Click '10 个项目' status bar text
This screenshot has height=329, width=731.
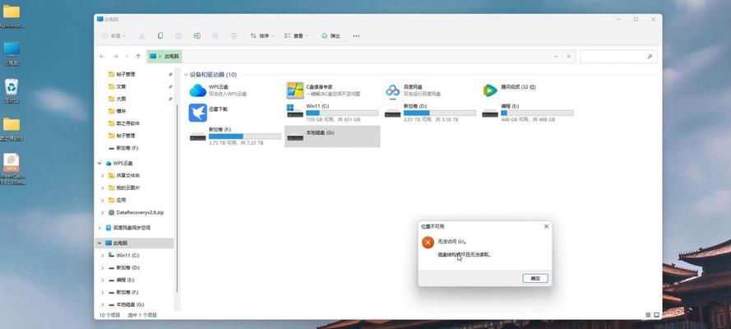coord(108,316)
